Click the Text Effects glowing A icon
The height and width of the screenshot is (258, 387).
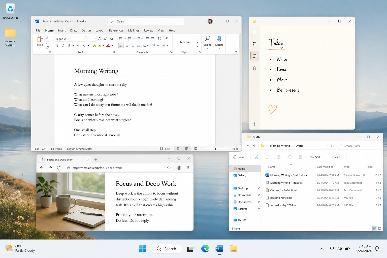(x=94, y=46)
